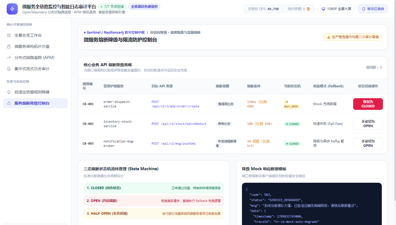Click the phone icon for 移动应急端
396x225 pixels.
pos(364,9)
